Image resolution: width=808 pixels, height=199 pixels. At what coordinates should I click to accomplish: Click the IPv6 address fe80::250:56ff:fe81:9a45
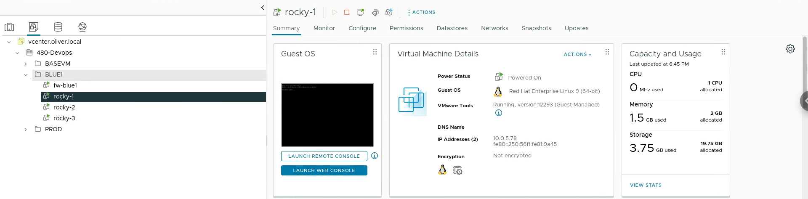525,144
